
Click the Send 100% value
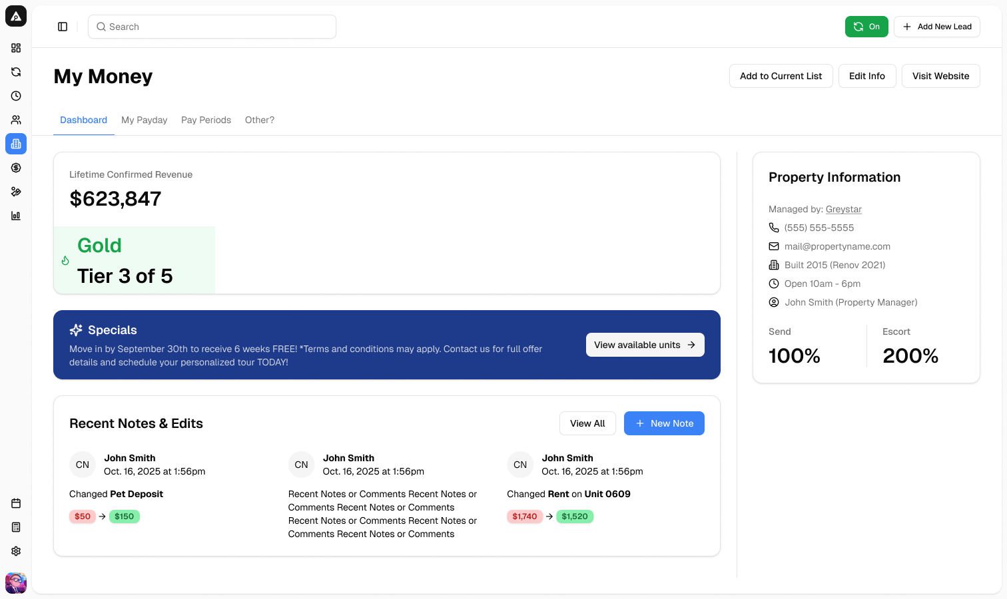coord(795,356)
